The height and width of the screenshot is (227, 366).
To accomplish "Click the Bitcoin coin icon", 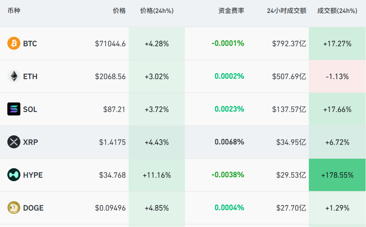I will pos(14,44).
